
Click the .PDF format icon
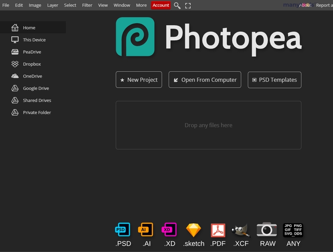[x=218, y=230]
